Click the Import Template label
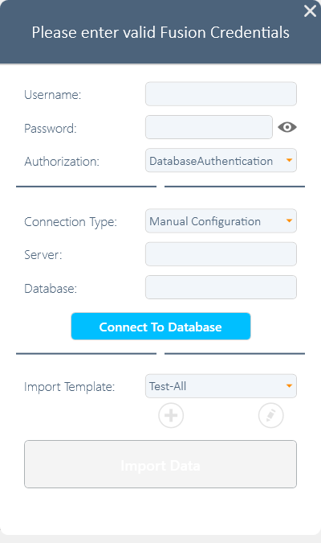Image resolution: width=321 pixels, height=543 pixels. [70, 387]
